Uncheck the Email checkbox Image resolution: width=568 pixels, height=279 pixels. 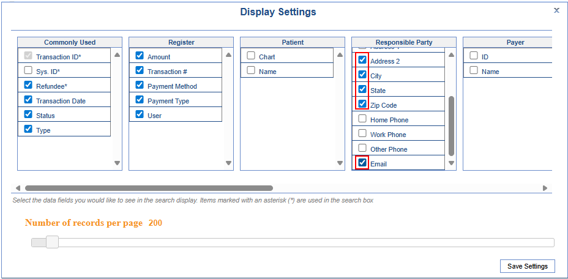tap(362, 163)
